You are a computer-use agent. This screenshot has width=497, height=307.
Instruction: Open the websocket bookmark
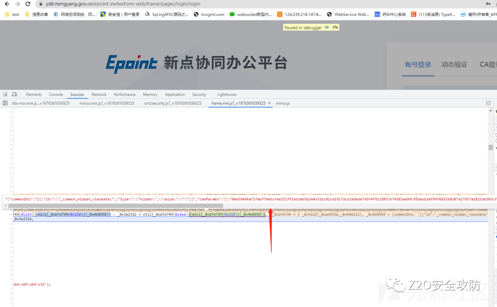[251, 14]
